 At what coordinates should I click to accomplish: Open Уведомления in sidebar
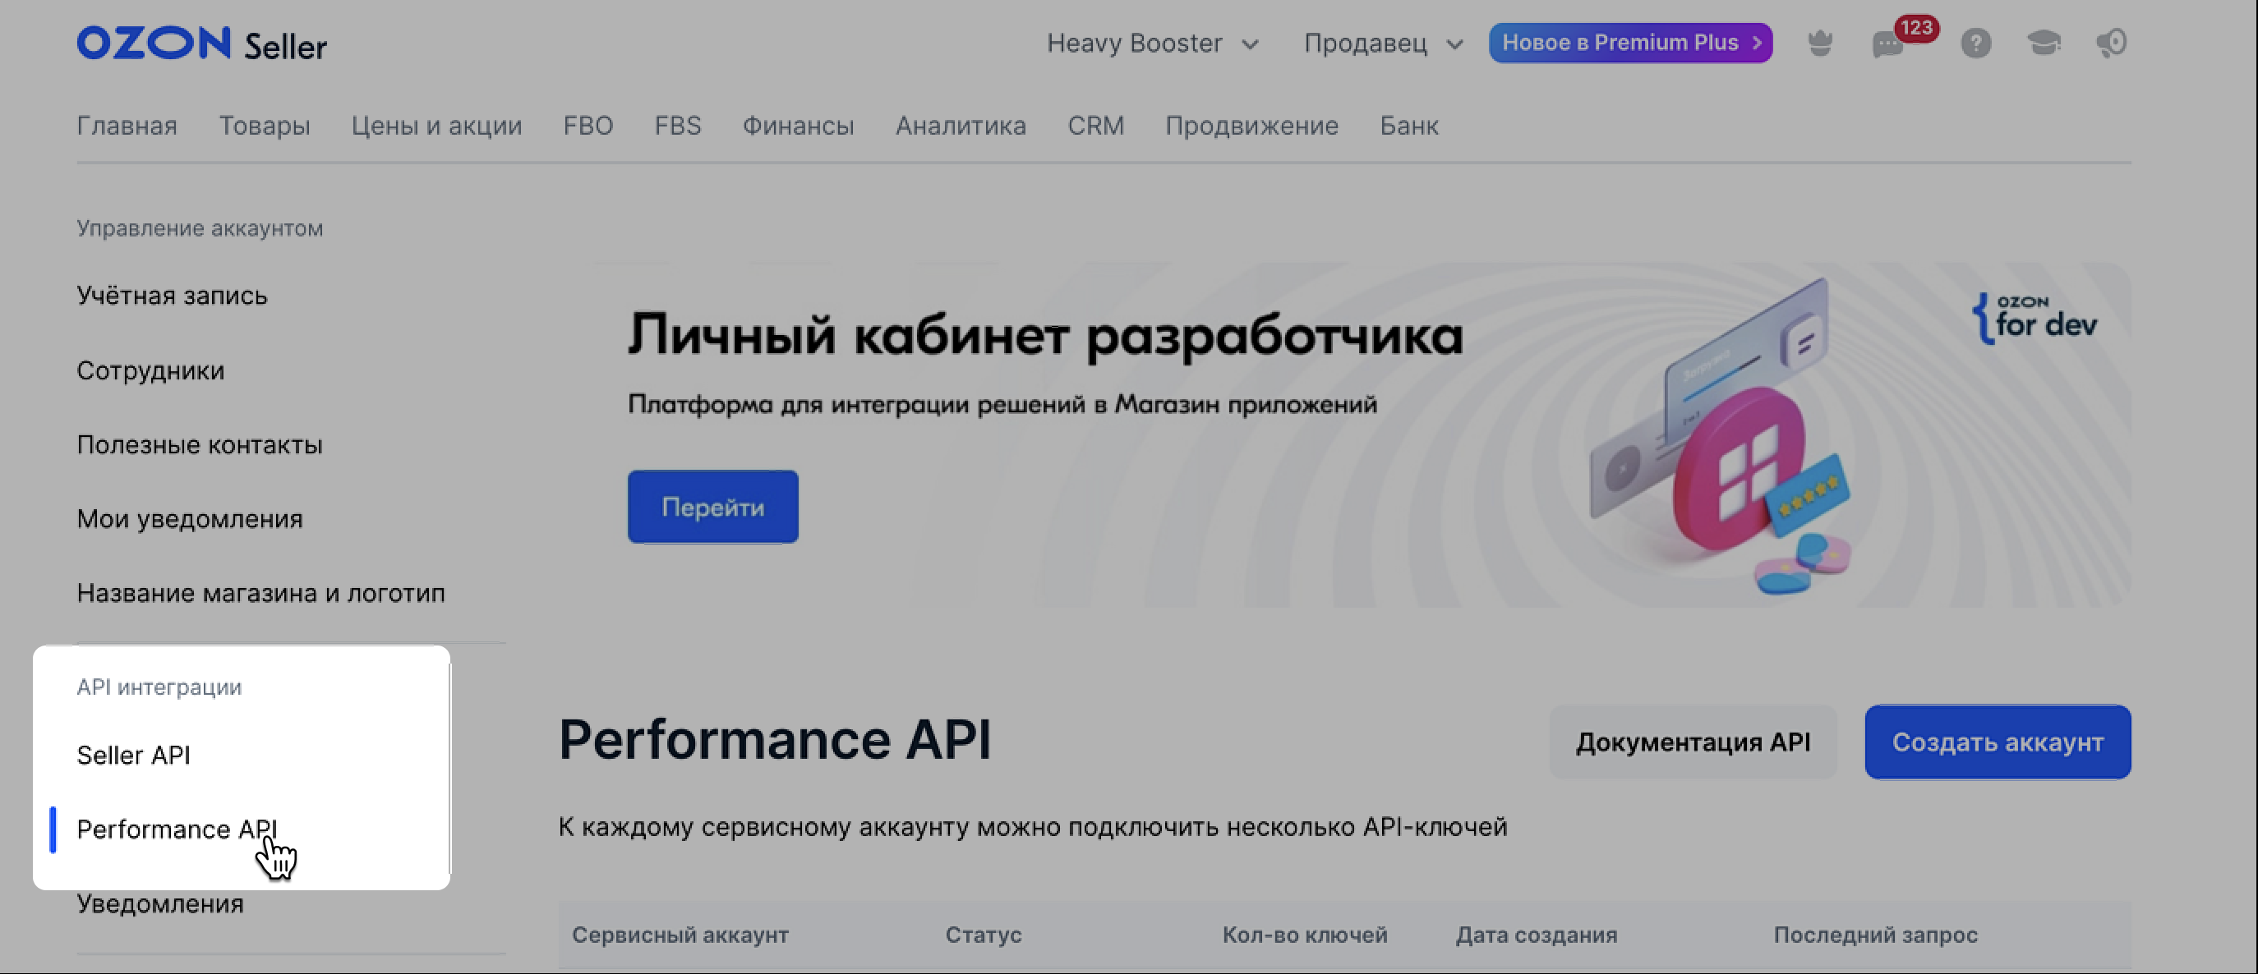160,904
